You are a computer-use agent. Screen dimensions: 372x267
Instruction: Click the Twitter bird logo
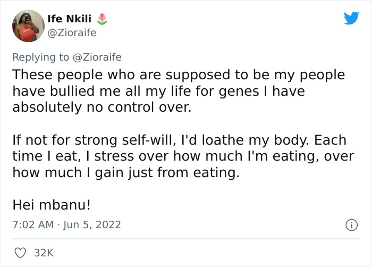351,18
